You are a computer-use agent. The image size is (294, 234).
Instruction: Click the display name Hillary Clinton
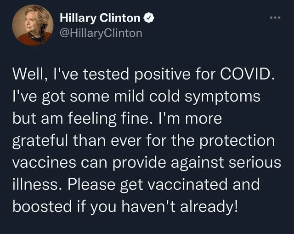click(x=100, y=19)
